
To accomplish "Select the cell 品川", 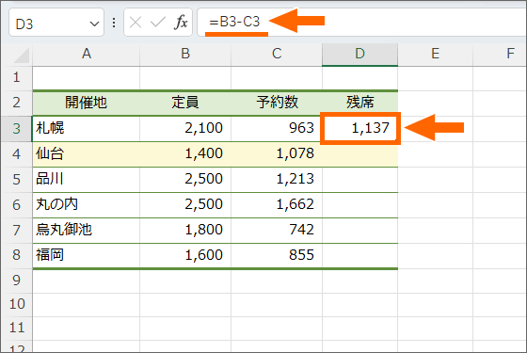I will point(87,180).
